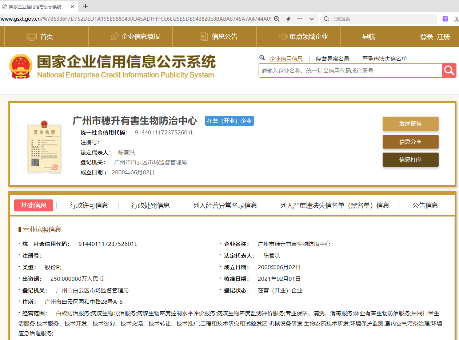Click the browser address bar URL

pyautogui.click(x=135, y=19)
